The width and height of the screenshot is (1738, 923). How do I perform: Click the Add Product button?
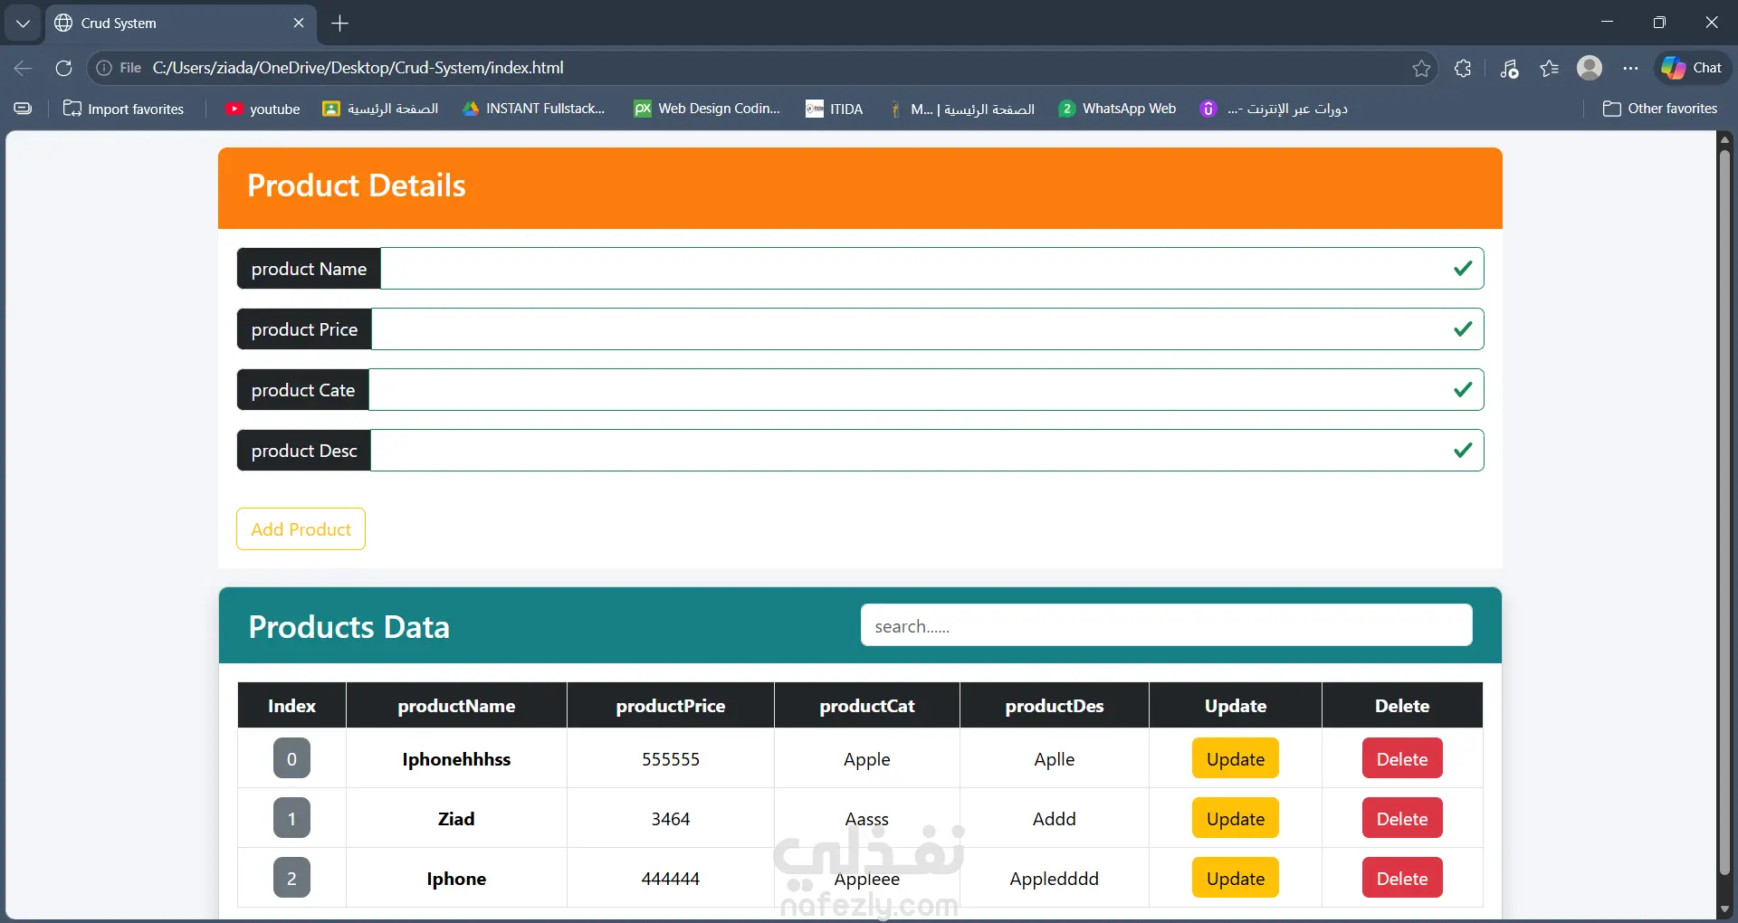pos(301,529)
